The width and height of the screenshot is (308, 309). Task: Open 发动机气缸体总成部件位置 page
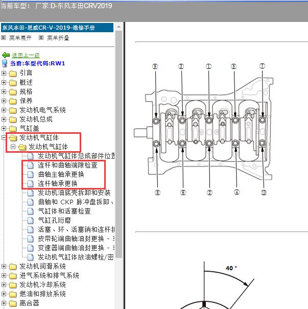click(76, 156)
